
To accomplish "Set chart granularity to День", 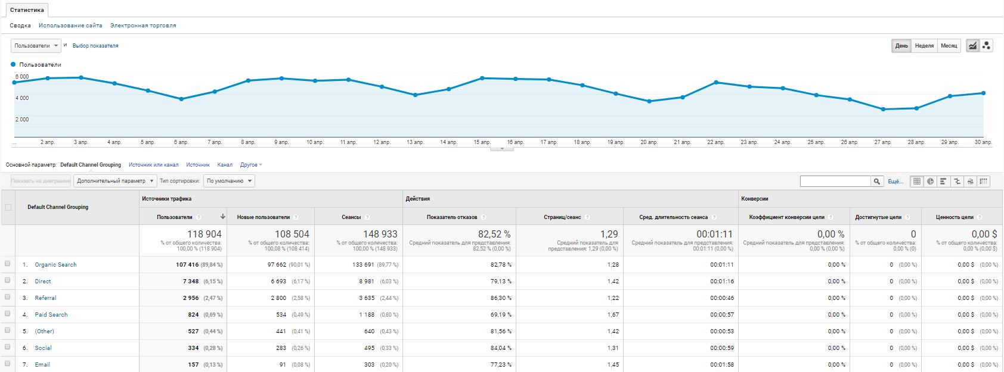I will coord(901,46).
